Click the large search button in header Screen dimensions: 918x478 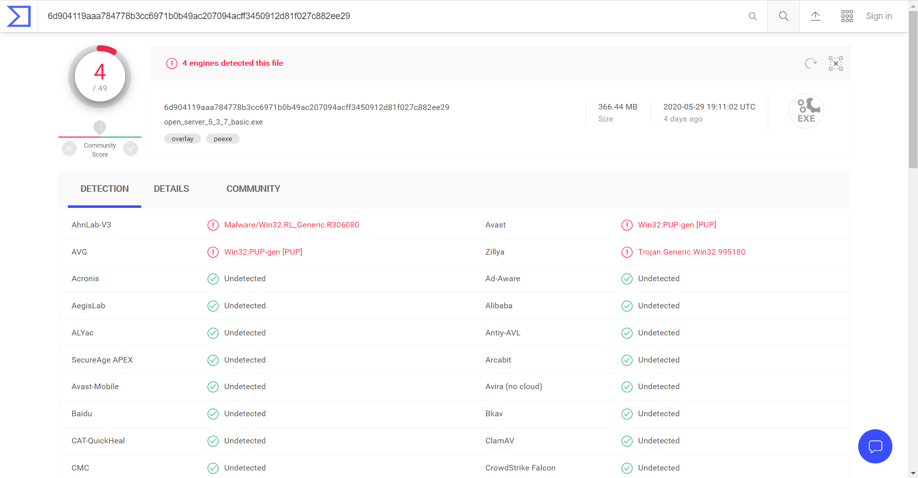(783, 16)
